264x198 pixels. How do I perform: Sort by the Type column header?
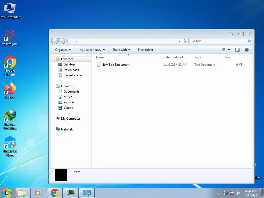tap(208, 57)
